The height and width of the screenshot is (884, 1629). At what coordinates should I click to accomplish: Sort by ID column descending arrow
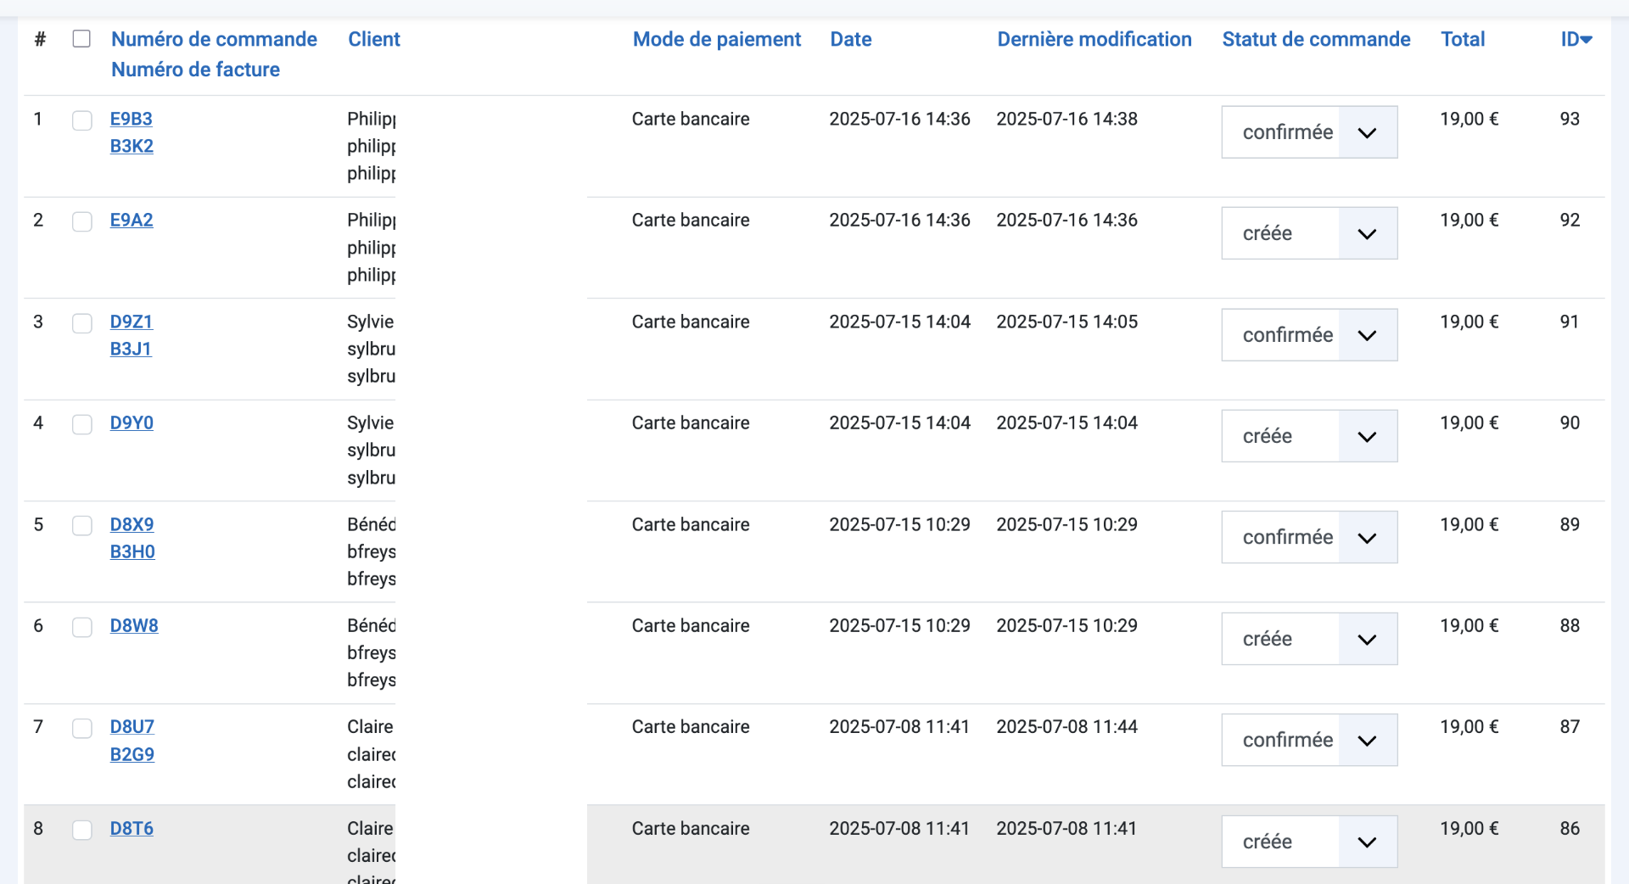(1576, 39)
